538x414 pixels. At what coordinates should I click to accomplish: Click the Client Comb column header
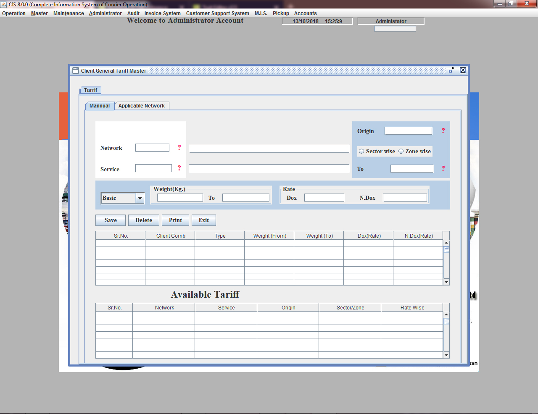[x=170, y=236]
